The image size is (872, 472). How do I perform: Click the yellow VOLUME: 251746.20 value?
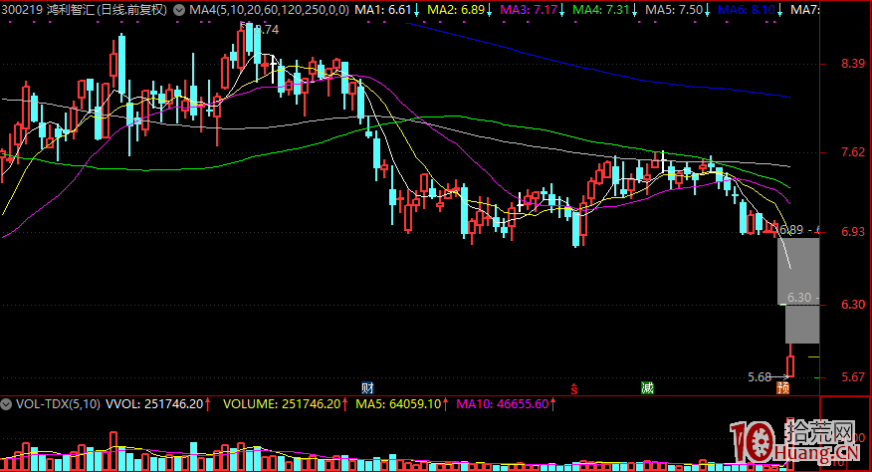tap(282, 404)
